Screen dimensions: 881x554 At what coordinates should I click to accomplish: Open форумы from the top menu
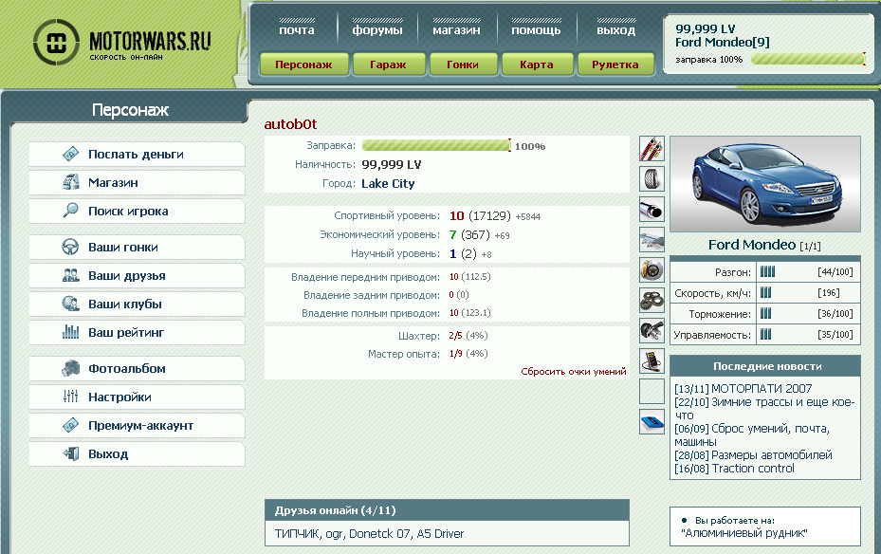[x=377, y=30]
